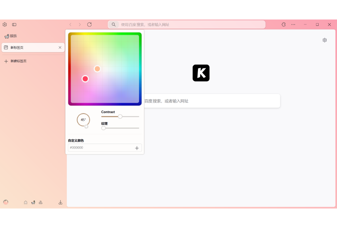Click 新建标签页 to add a tab
The image size is (337, 228).
[33, 61]
